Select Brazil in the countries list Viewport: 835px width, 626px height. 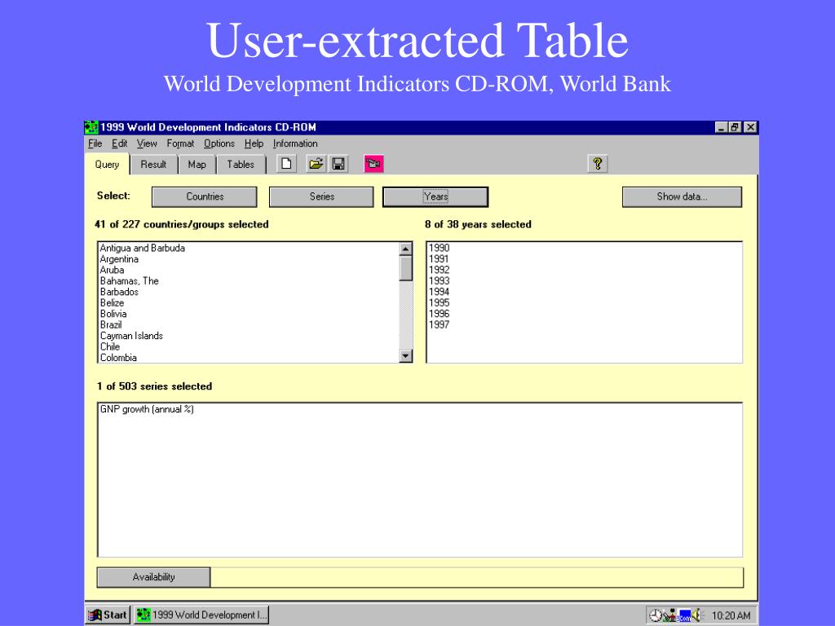coord(111,324)
